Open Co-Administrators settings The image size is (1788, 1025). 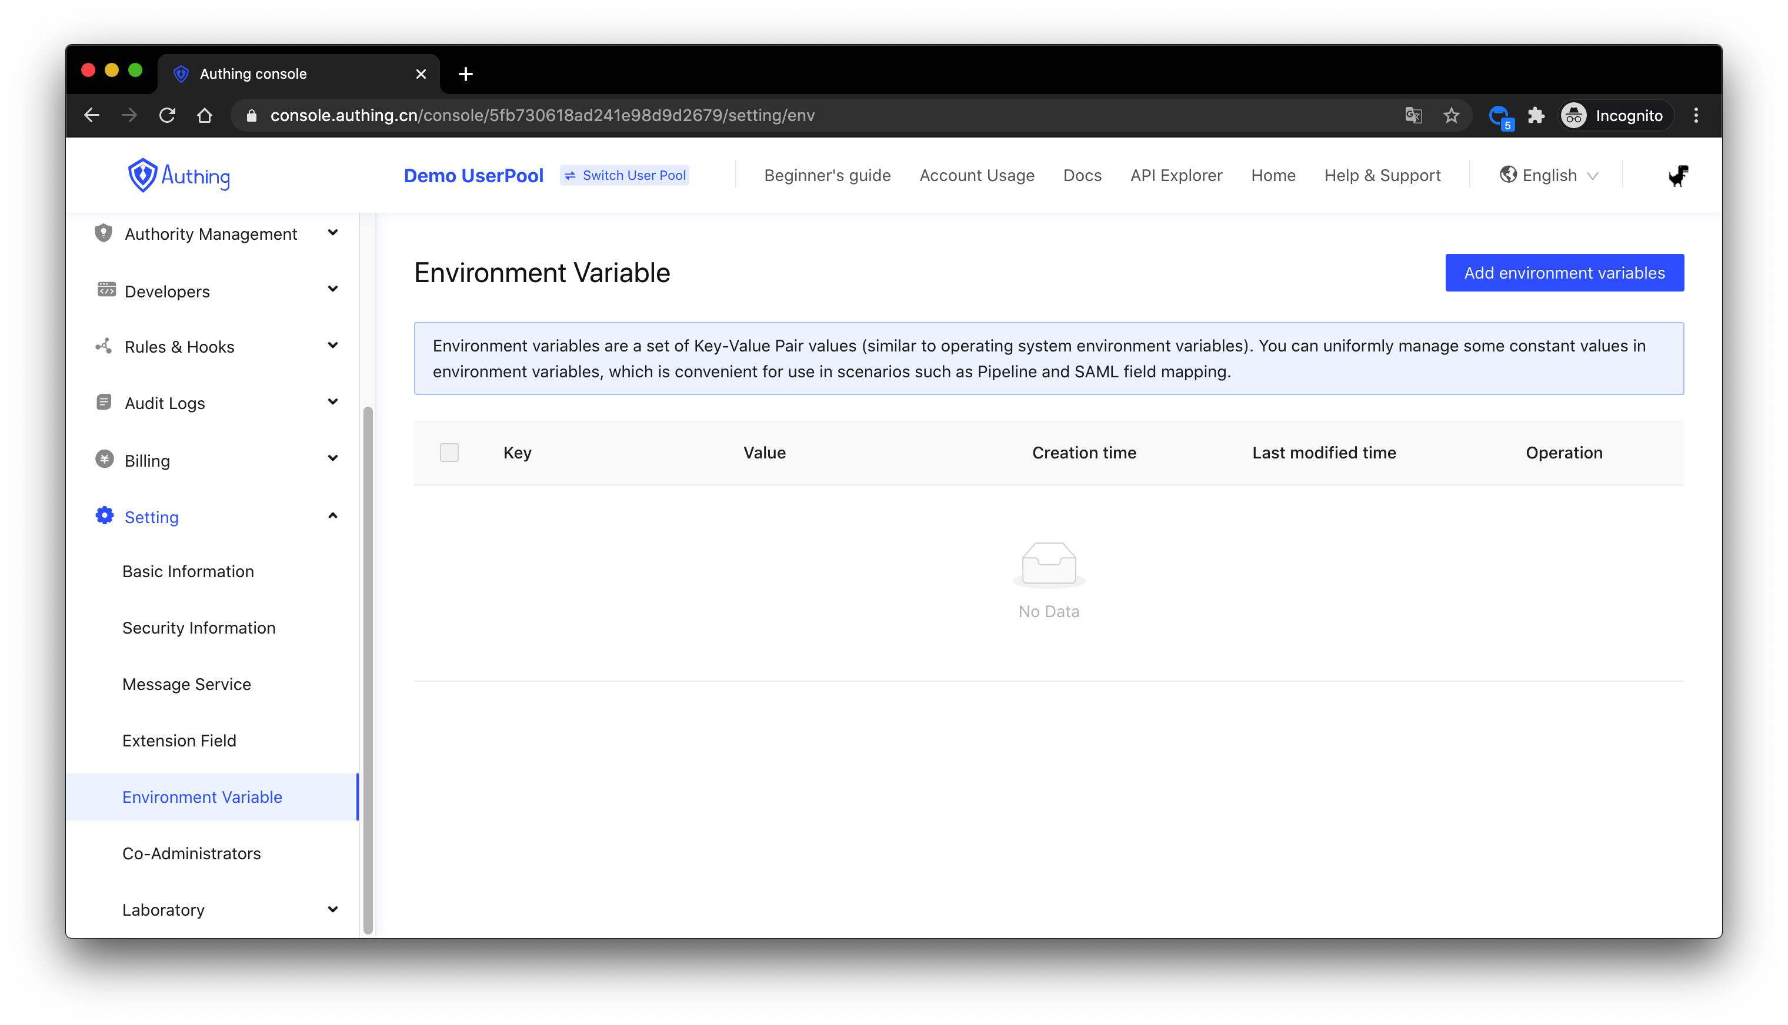[192, 853]
